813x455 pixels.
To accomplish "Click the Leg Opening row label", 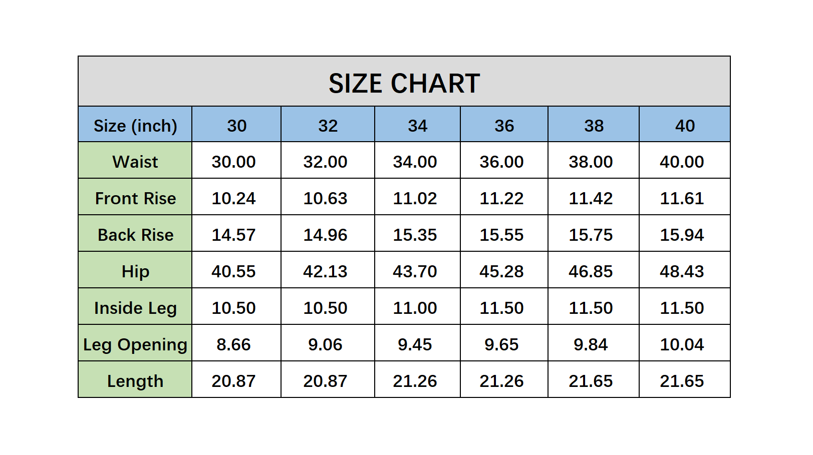I will pos(135,344).
